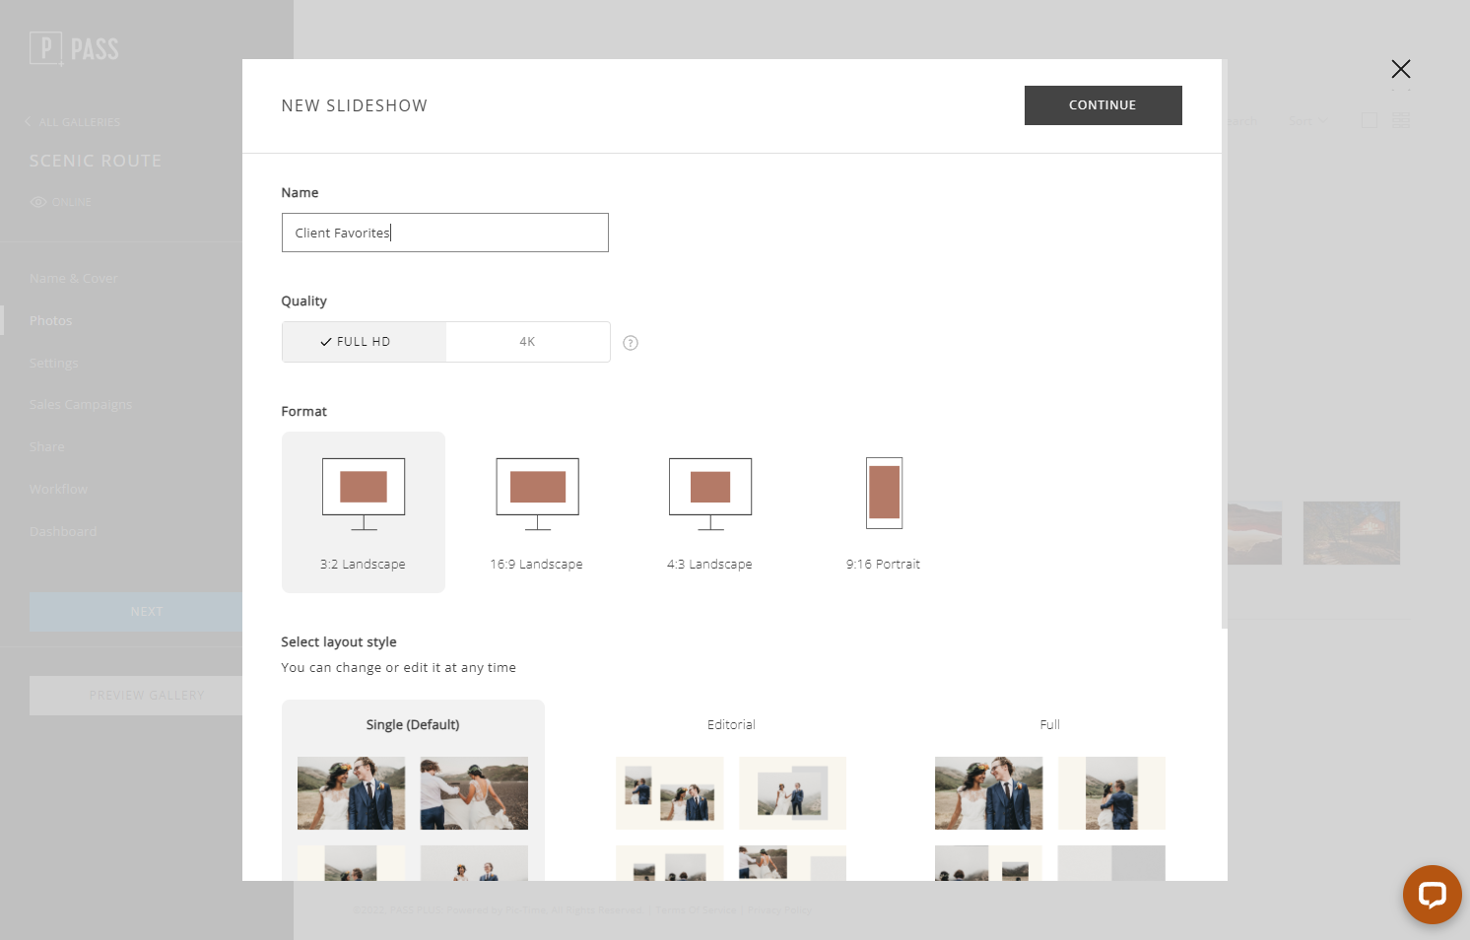Click the PASS logo in the sidebar
Image resolution: width=1470 pixels, height=940 pixels.
(x=74, y=48)
